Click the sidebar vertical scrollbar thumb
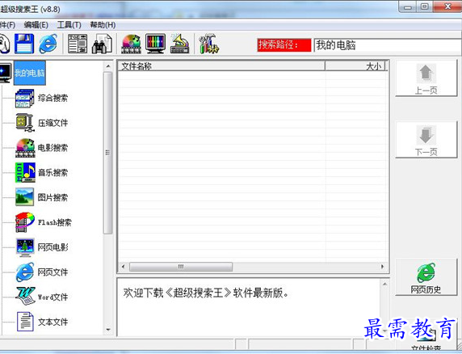462x354 pixels. pyautogui.click(x=108, y=153)
